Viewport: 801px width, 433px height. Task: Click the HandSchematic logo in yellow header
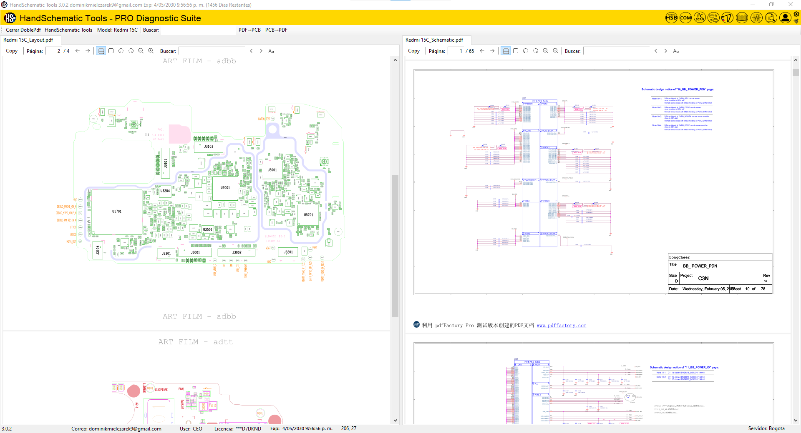pyautogui.click(x=10, y=18)
